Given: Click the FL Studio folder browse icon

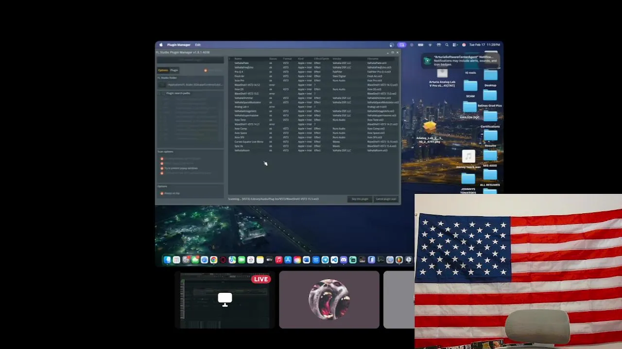Looking at the screenshot, I should click(162, 85).
